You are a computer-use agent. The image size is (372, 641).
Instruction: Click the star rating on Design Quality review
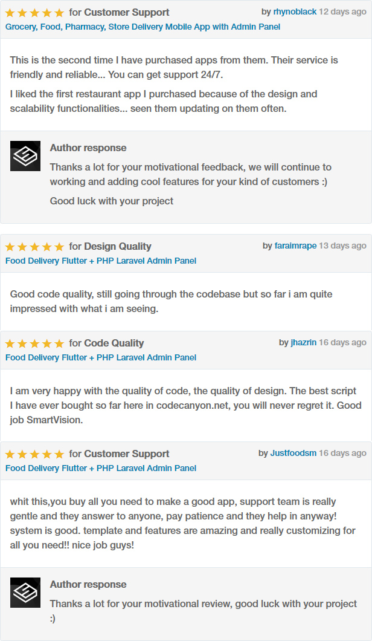[x=34, y=247]
